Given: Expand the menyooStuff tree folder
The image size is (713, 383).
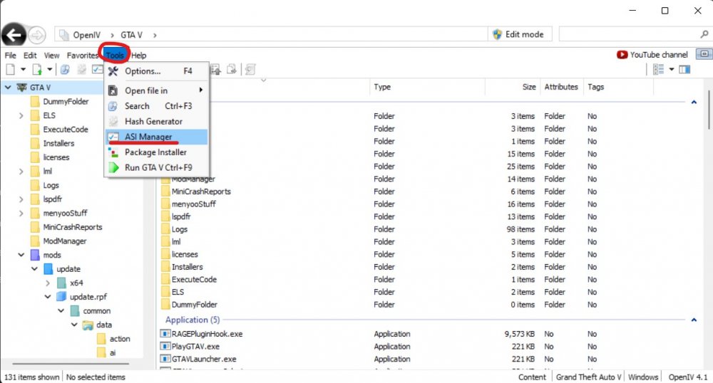Looking at the screenshot, I should pos(21,214).
